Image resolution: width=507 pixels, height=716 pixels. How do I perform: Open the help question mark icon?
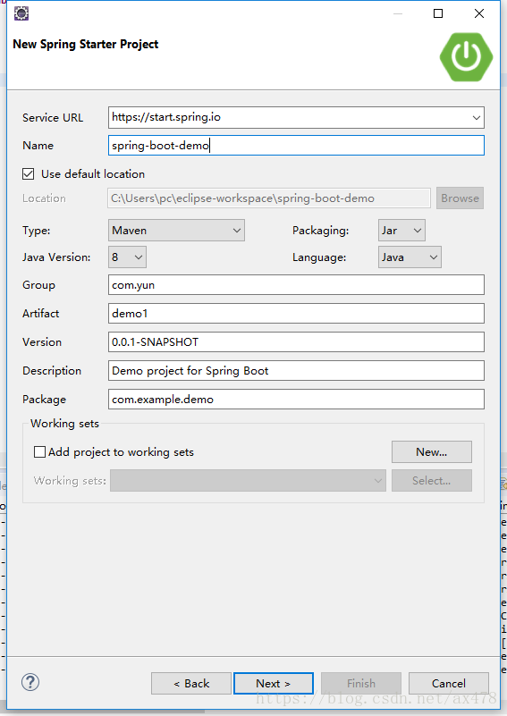pos(30,682)
